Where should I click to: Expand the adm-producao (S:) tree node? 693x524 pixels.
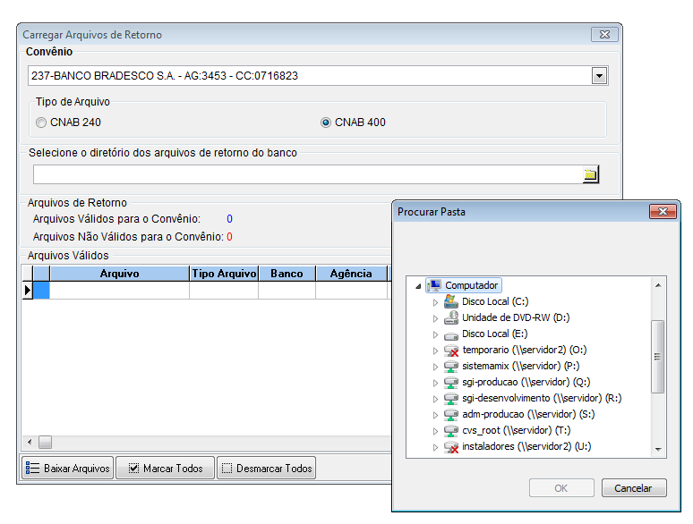pos(436,414)
